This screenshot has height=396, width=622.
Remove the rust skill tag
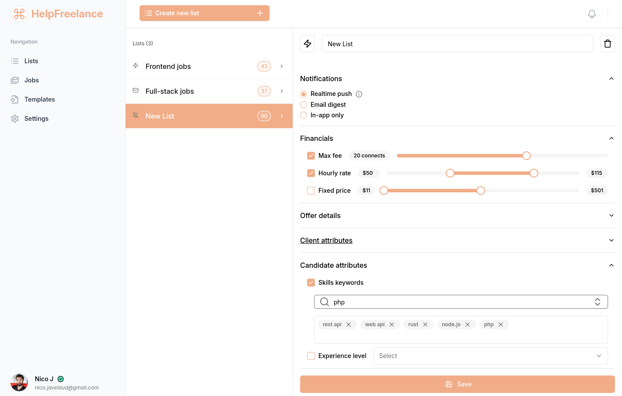pos(425,324)
